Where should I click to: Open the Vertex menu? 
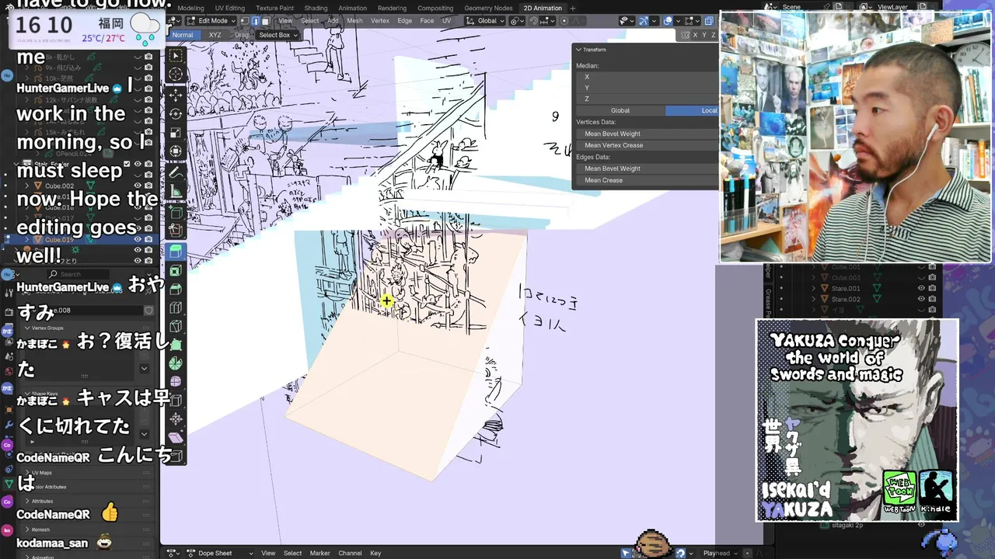coord(379,21)
